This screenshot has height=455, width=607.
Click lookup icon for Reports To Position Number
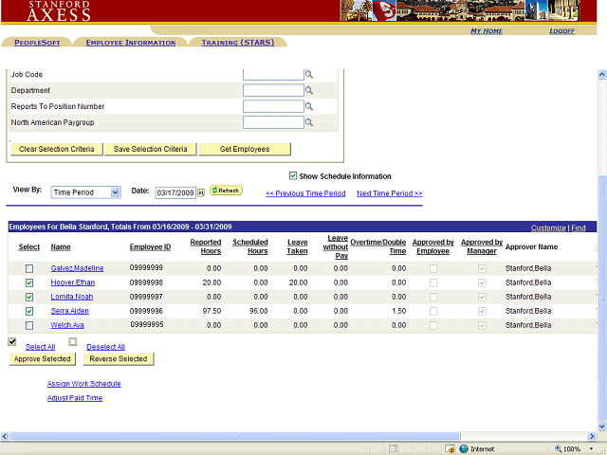308,107
